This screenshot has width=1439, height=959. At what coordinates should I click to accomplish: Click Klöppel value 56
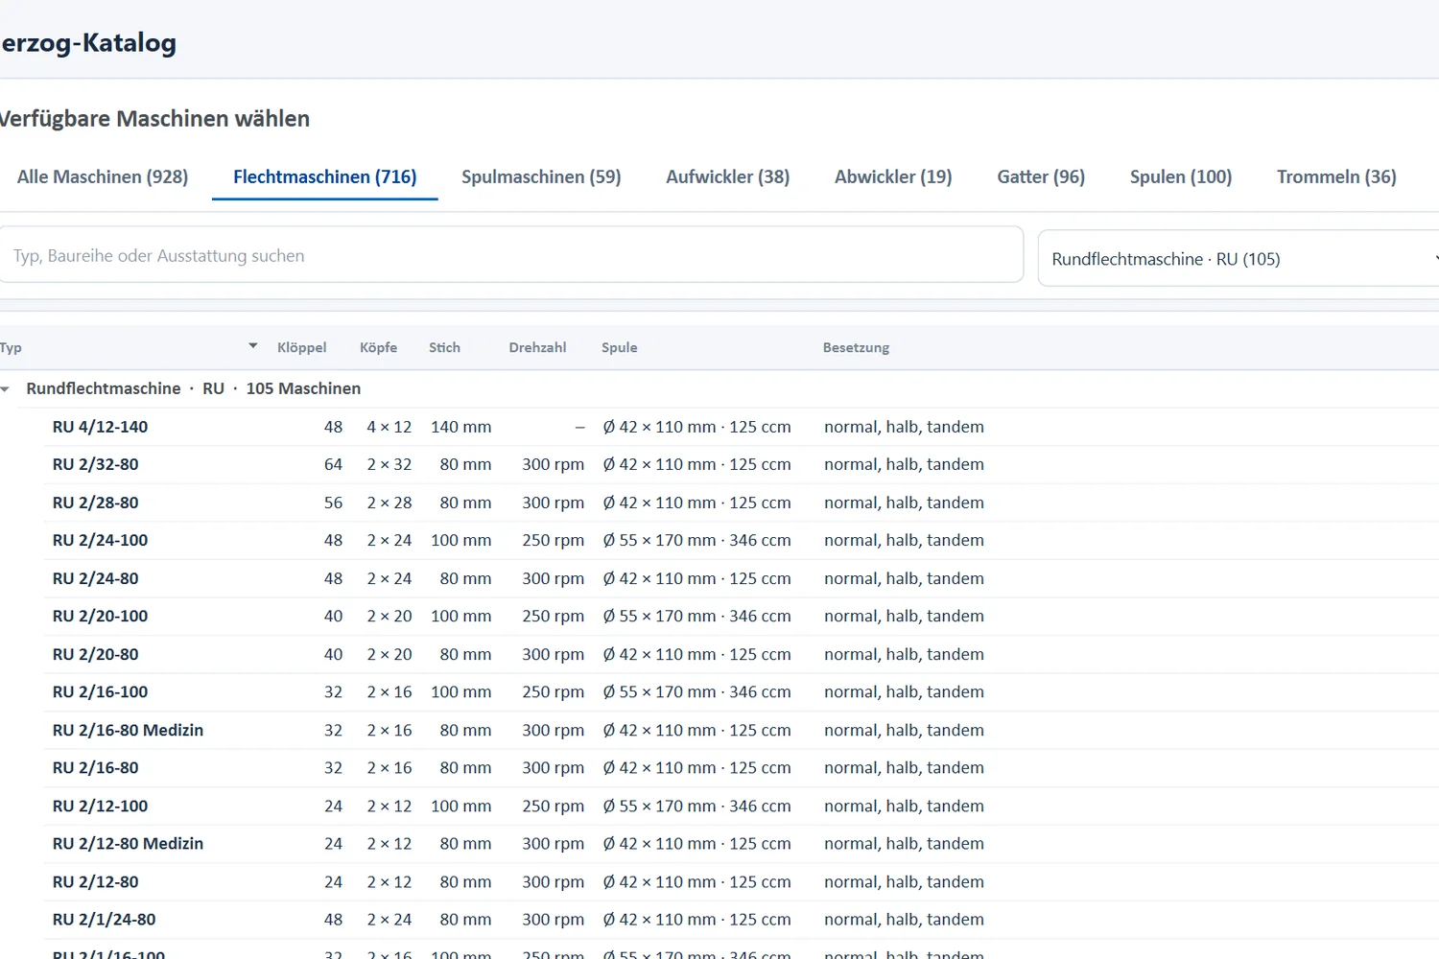pos(333,503)
